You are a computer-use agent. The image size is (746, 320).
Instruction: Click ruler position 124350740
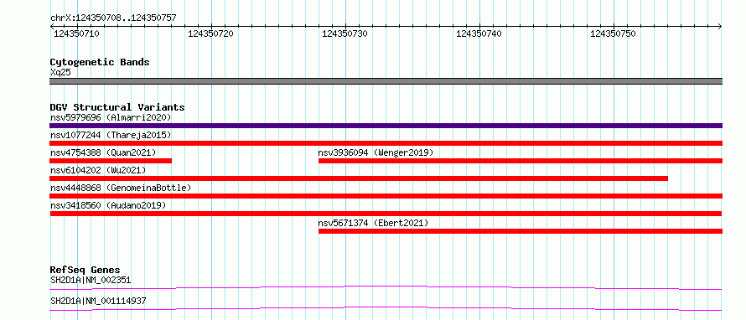point(479,34)
